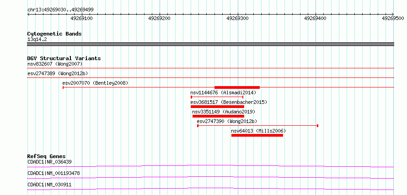Select the RefSeq Genes track title
The width and height of the screenshot is (407, 195).
[47, 156]
